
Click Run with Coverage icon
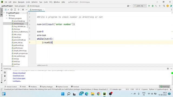pyautogui.click(x=156, y=6)
